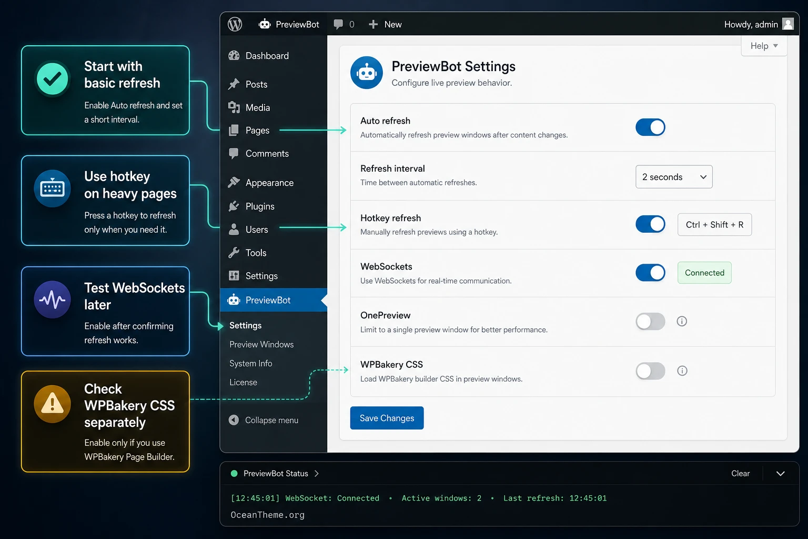
Task: Enable the WPBakery CSS switch
Action: click(650, 371)
